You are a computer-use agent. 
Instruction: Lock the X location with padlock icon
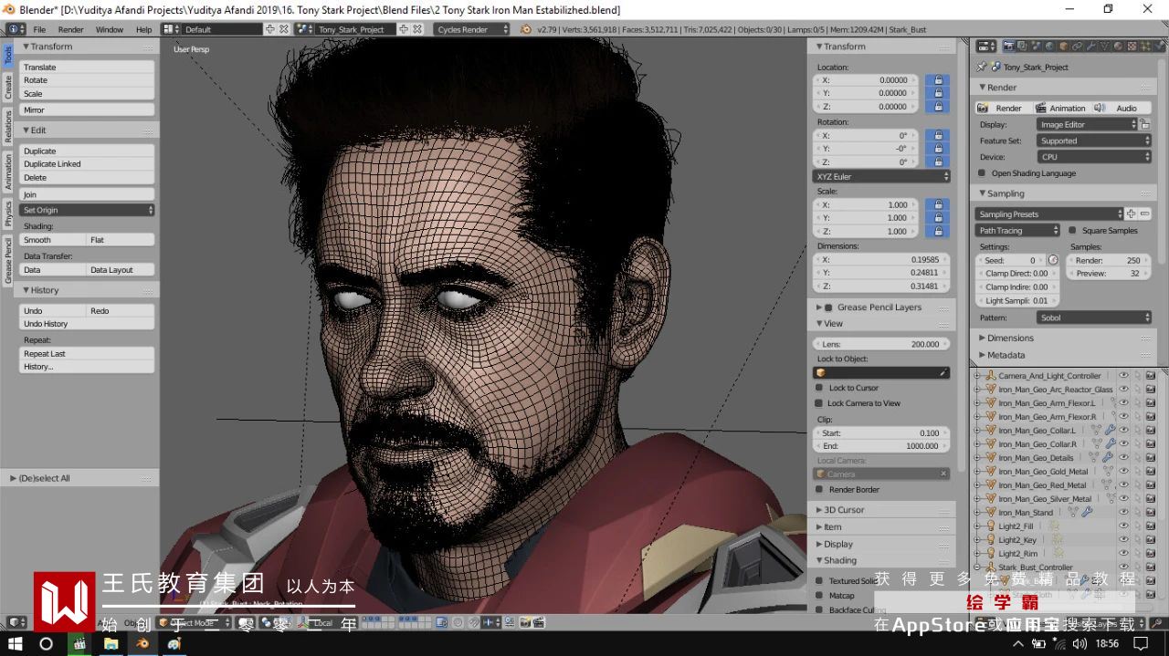coord(937,80)
